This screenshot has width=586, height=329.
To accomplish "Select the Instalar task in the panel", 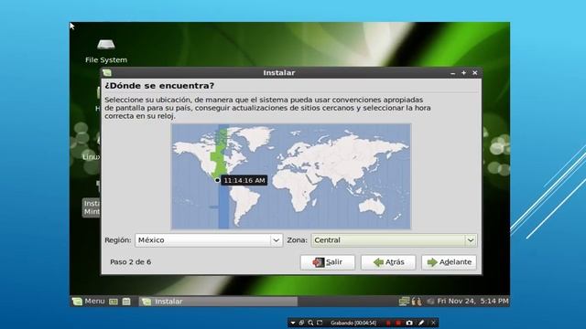I will (x=218, y=302).
